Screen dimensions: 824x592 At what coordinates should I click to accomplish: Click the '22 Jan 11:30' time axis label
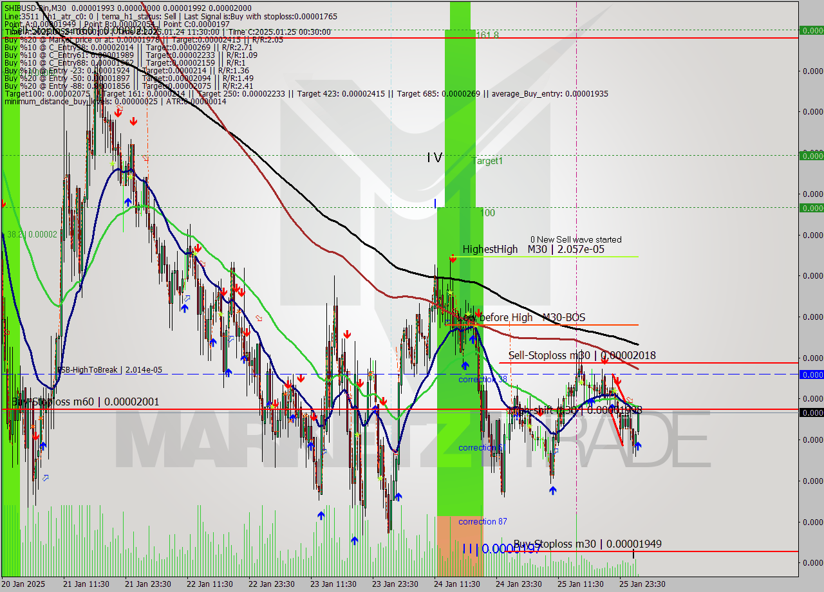(x=209, y=584)
